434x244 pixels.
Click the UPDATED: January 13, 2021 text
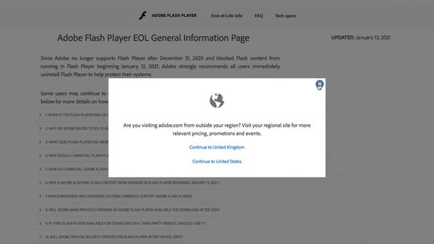[361, 38]
